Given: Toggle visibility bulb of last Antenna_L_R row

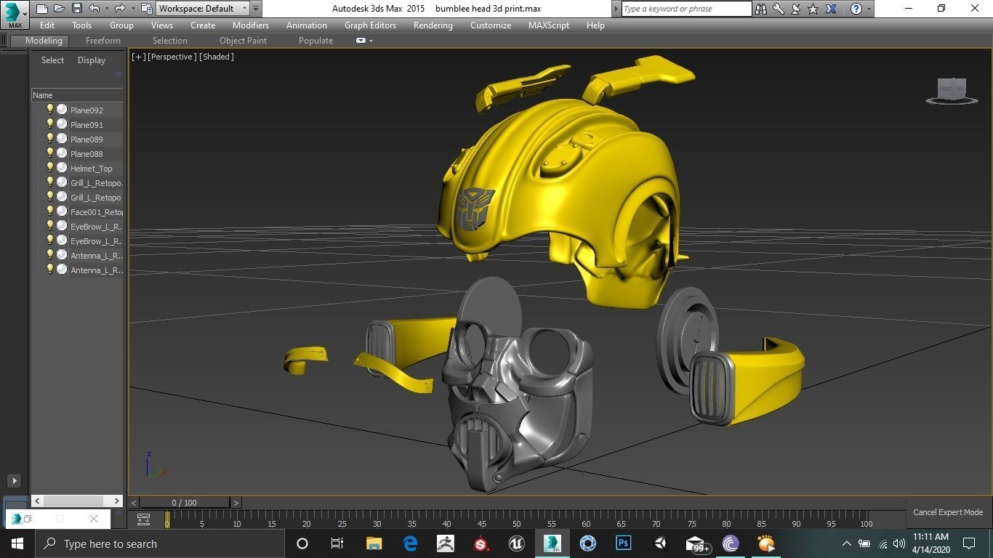Looking at the screenshot, I should tap(50, 270).
